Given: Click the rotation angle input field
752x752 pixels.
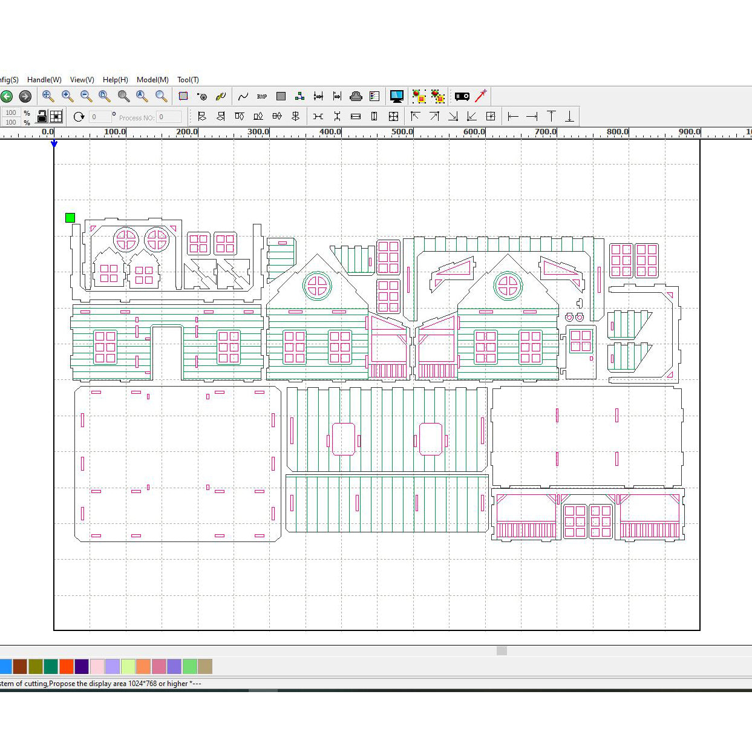Looking at the screenshot, I should pyautogui.click(x=100, y=117).
